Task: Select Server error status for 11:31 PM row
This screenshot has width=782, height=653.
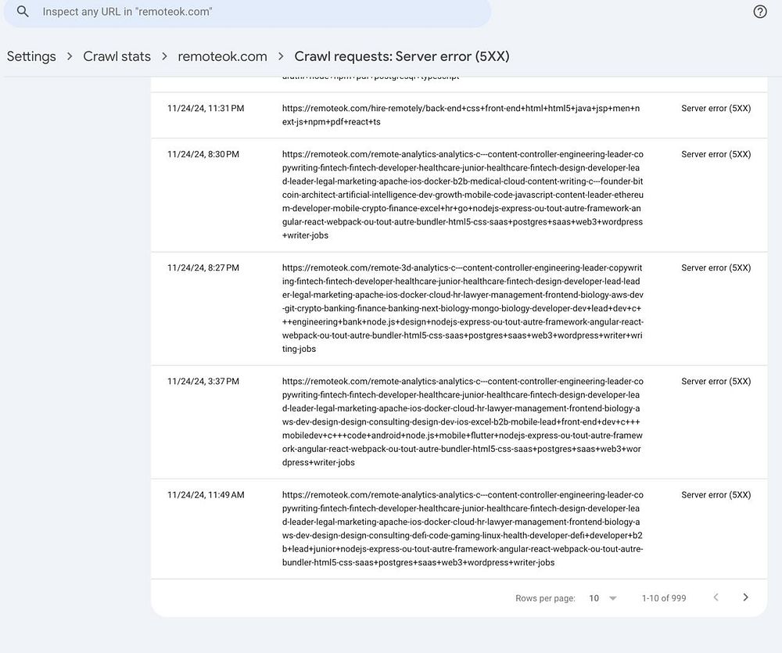Action: coord(716,108)
